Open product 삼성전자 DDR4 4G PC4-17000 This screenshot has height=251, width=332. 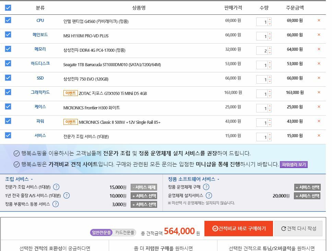94,50
